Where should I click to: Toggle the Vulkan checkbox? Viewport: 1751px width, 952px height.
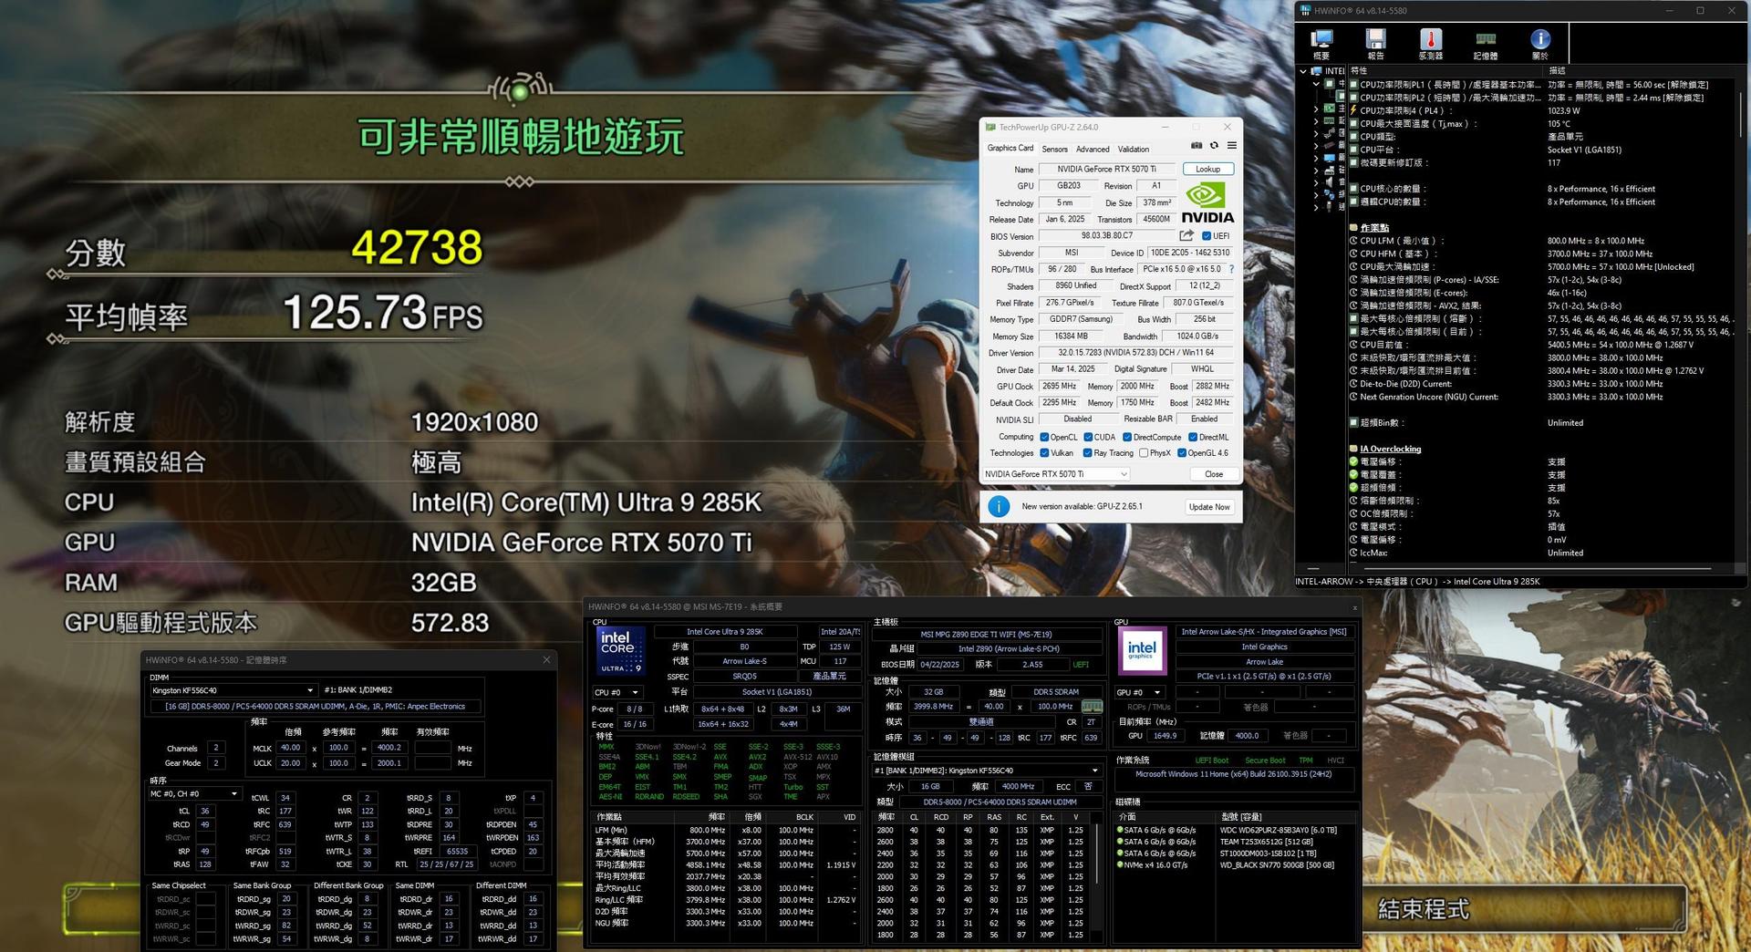pyautogui.click(x=1044, y=452)
